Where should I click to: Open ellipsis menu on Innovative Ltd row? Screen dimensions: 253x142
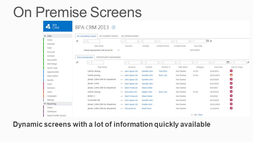pyautogui.click(x=122, y=92)
